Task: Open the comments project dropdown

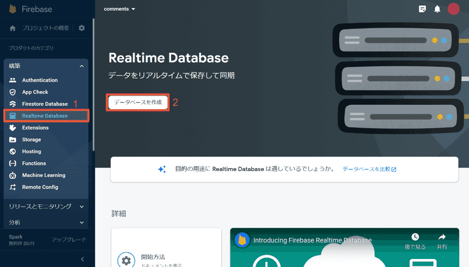Action: 120,9
